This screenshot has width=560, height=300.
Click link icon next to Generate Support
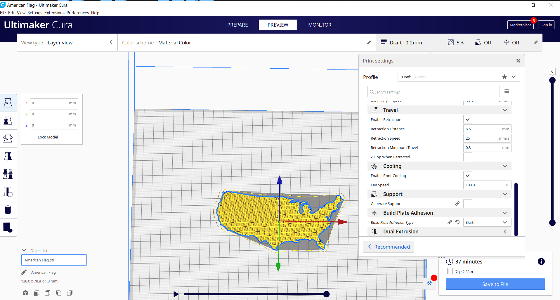(x=457, y=204)
